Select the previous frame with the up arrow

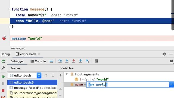pos(46,75)
